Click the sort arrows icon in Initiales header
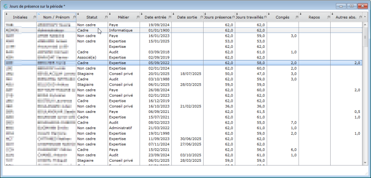 (6, 13)
